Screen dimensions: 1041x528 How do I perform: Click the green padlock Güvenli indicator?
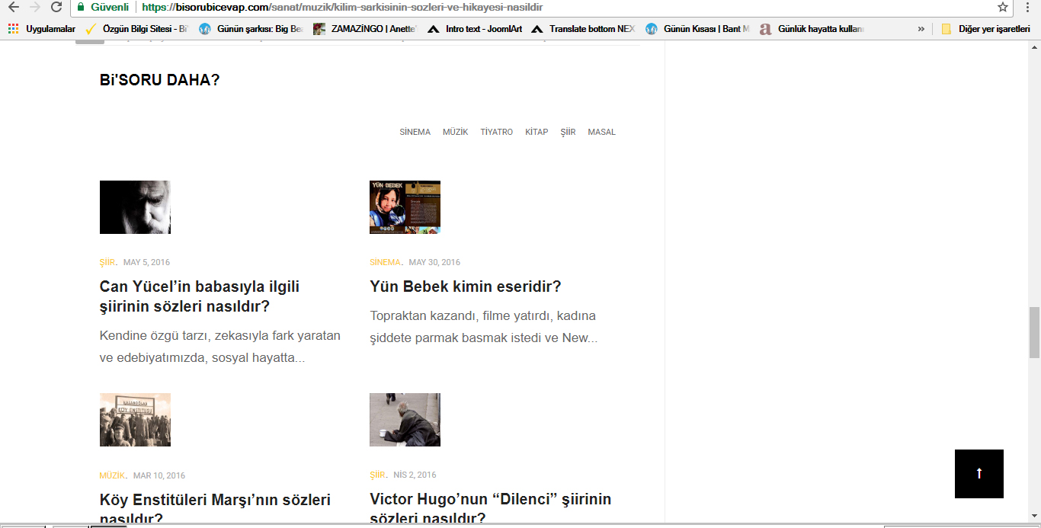(103, 7)
